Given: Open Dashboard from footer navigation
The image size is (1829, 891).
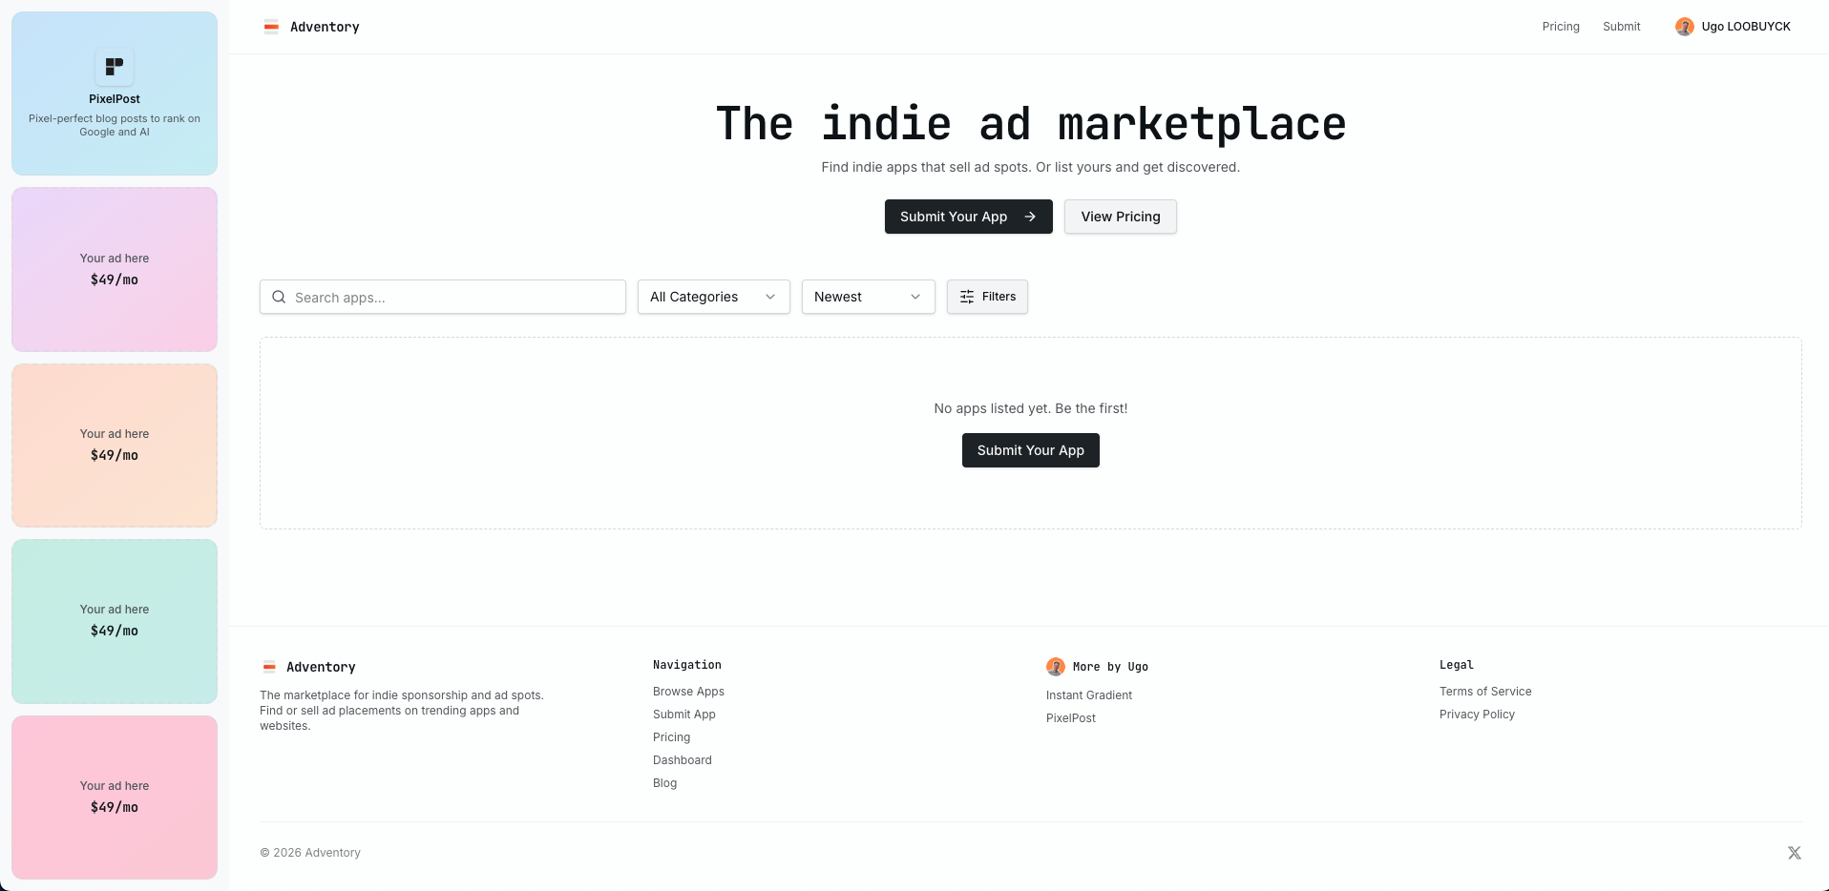Looking at the screenshot, I should click(x=682, y=760).
